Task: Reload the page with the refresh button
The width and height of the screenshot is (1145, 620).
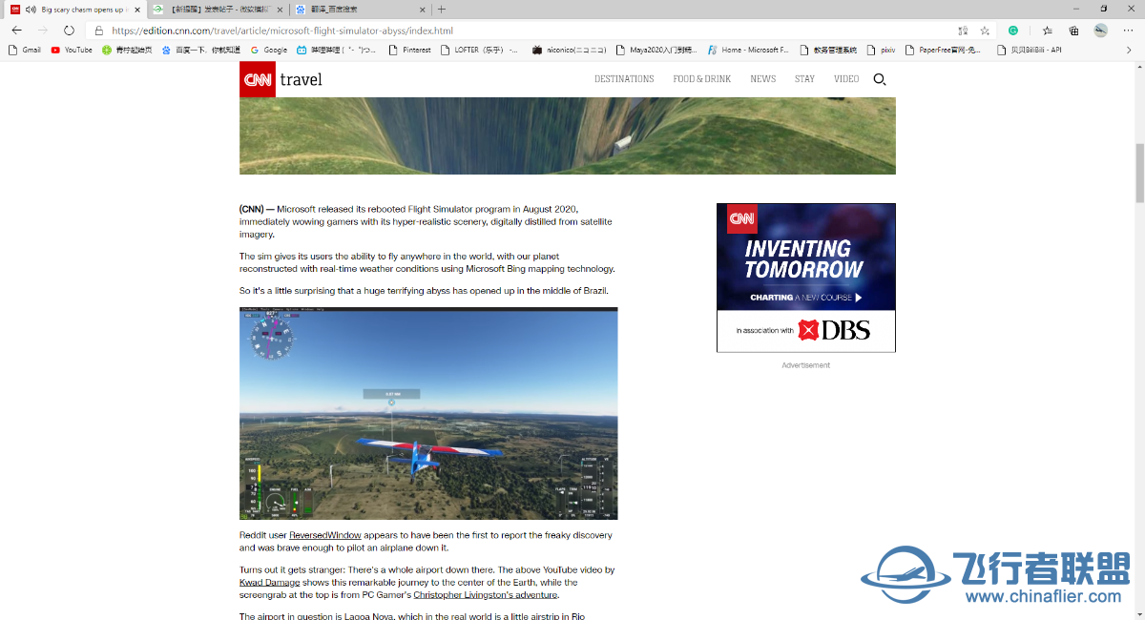Action: pos(69,31)
